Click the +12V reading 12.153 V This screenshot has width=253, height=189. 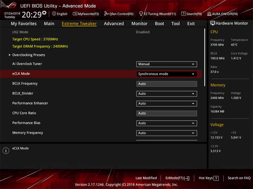[x=216, y=138]
